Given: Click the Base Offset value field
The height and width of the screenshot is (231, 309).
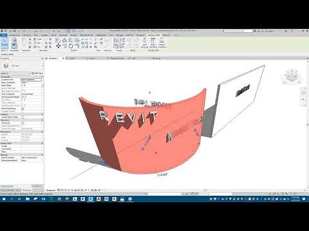Looking at the screenshot, I should click(32, 85).
